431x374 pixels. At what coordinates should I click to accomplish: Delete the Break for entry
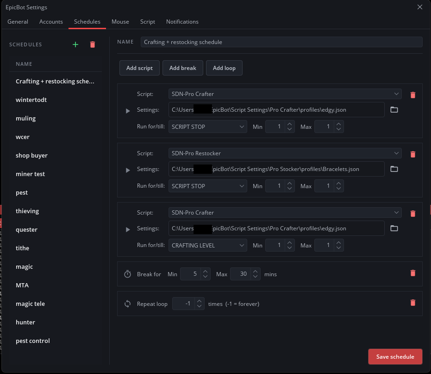[412, 273]
